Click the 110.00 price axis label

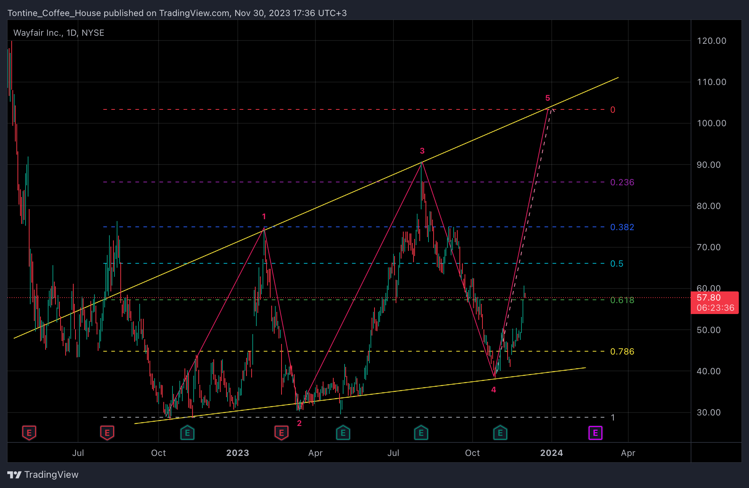(712, 82)
